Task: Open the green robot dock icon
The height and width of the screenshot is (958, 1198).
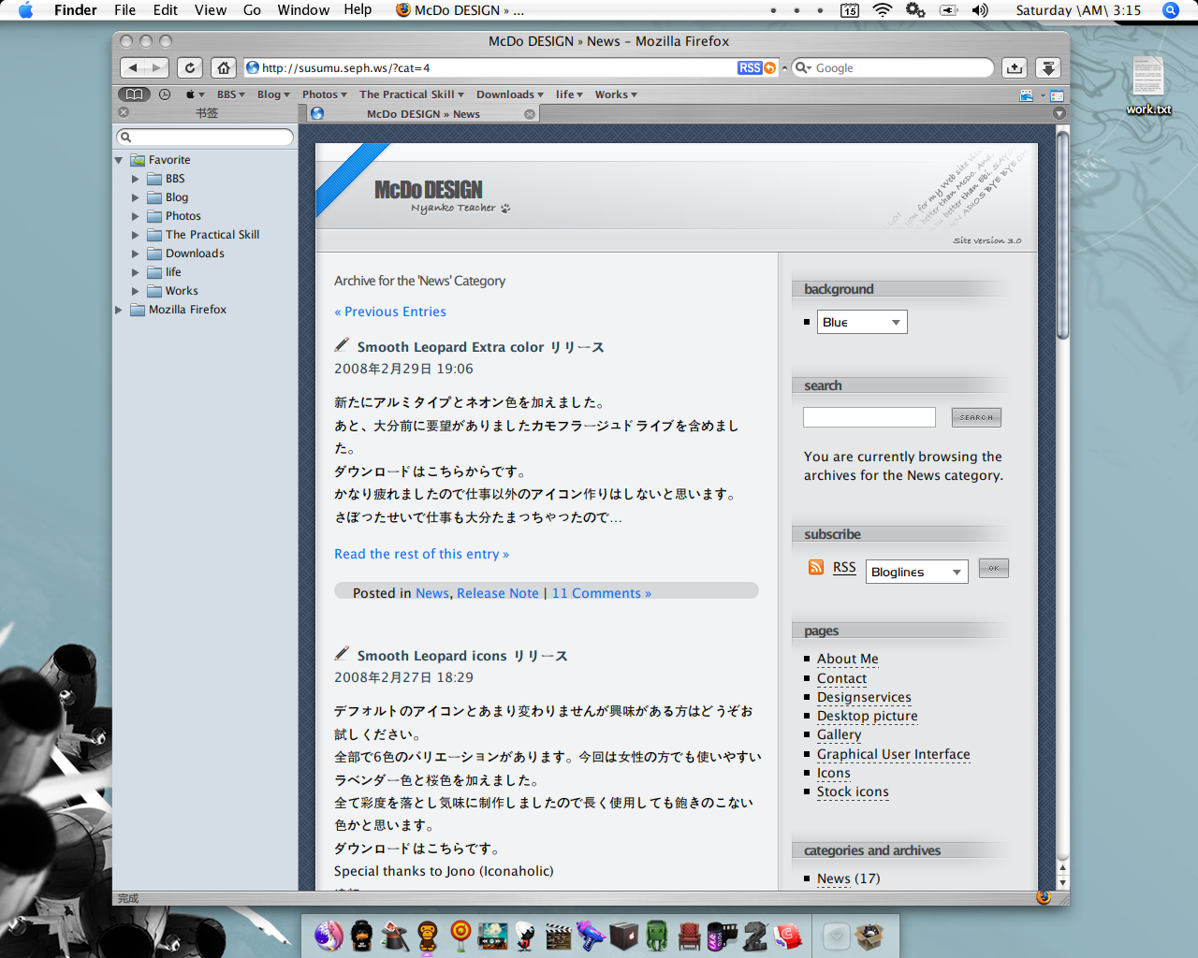Action: click(x=657, y=936)
